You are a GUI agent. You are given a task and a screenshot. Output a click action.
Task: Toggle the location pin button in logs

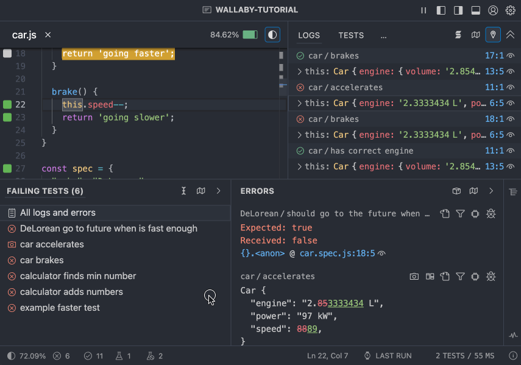pyautogui.click(x=493, y=35)
